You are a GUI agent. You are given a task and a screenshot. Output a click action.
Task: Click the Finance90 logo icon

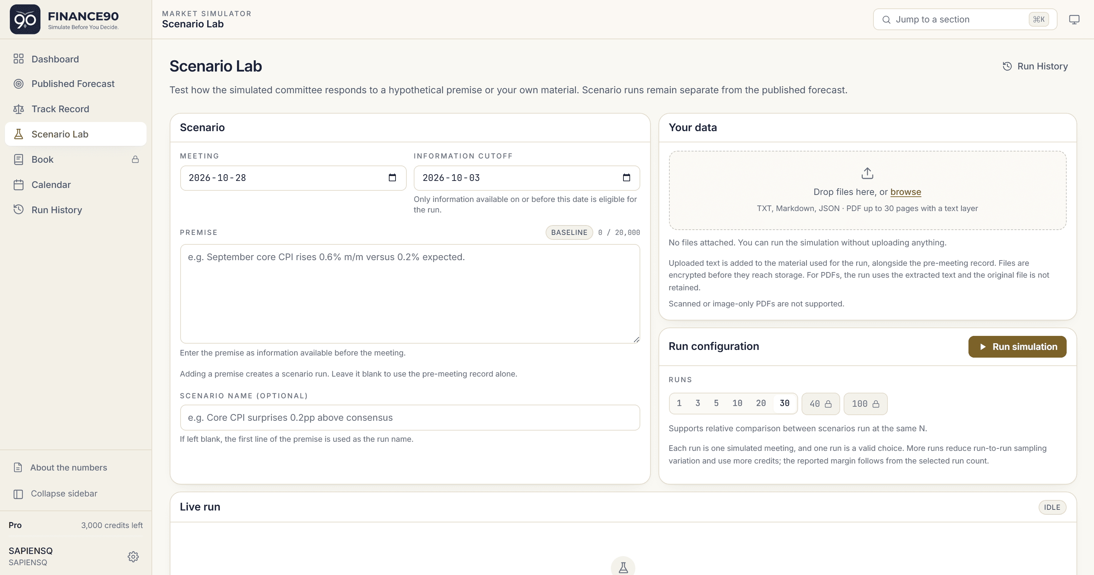25,20
